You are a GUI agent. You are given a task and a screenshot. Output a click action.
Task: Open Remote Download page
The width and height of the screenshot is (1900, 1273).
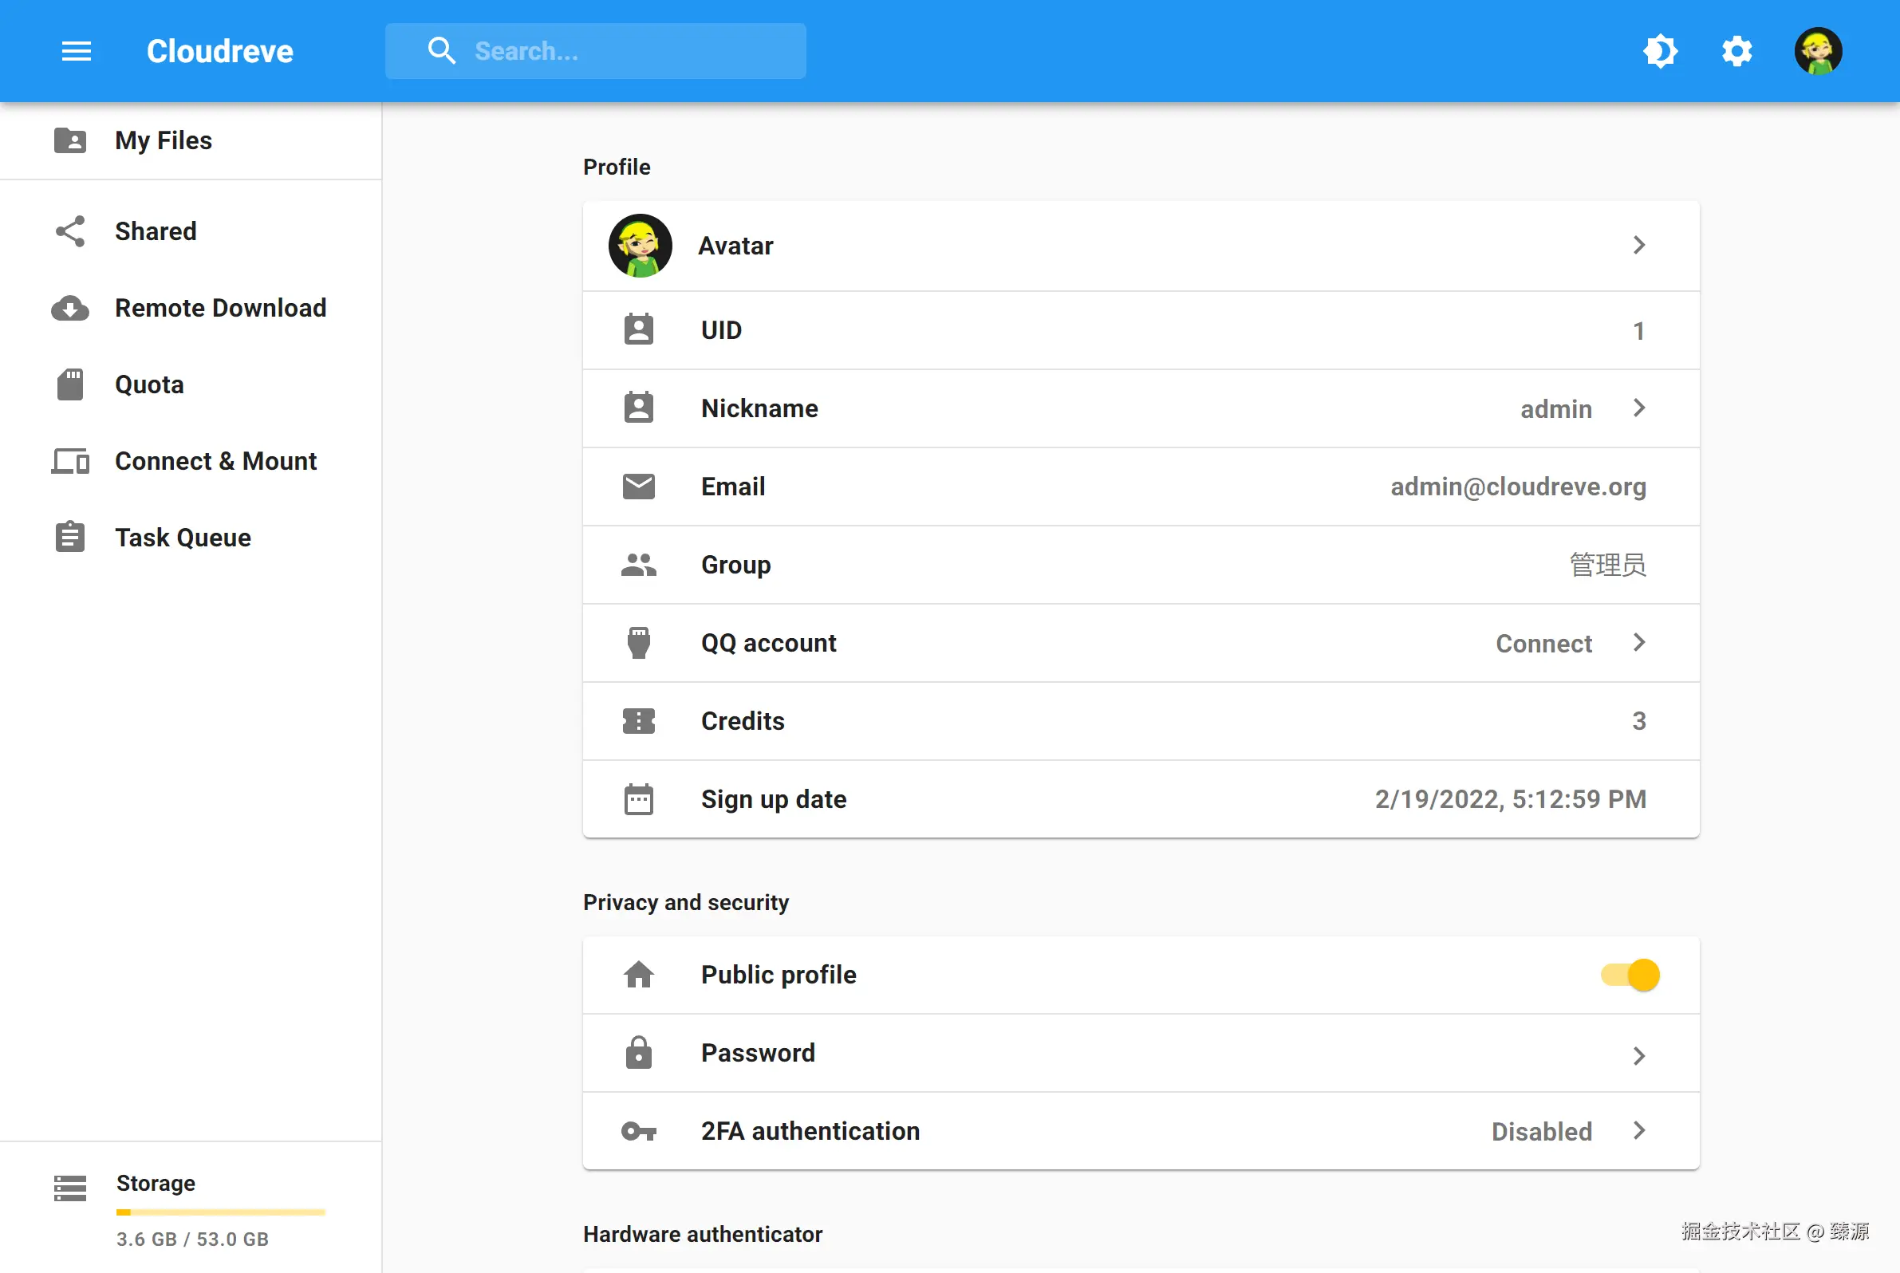[x=191, y=308]
